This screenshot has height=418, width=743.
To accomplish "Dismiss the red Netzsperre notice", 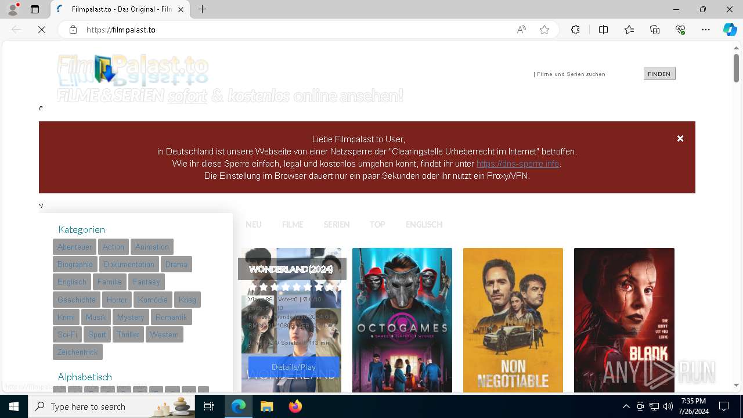I will tap(680, 138).
